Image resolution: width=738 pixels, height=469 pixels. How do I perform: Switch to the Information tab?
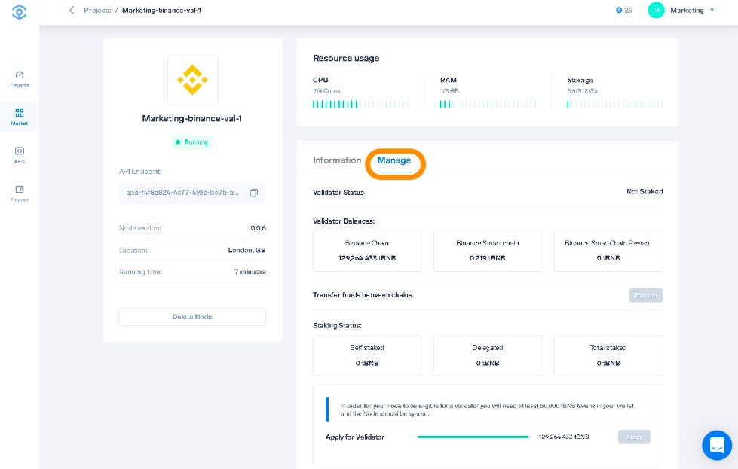pos(337,160)
